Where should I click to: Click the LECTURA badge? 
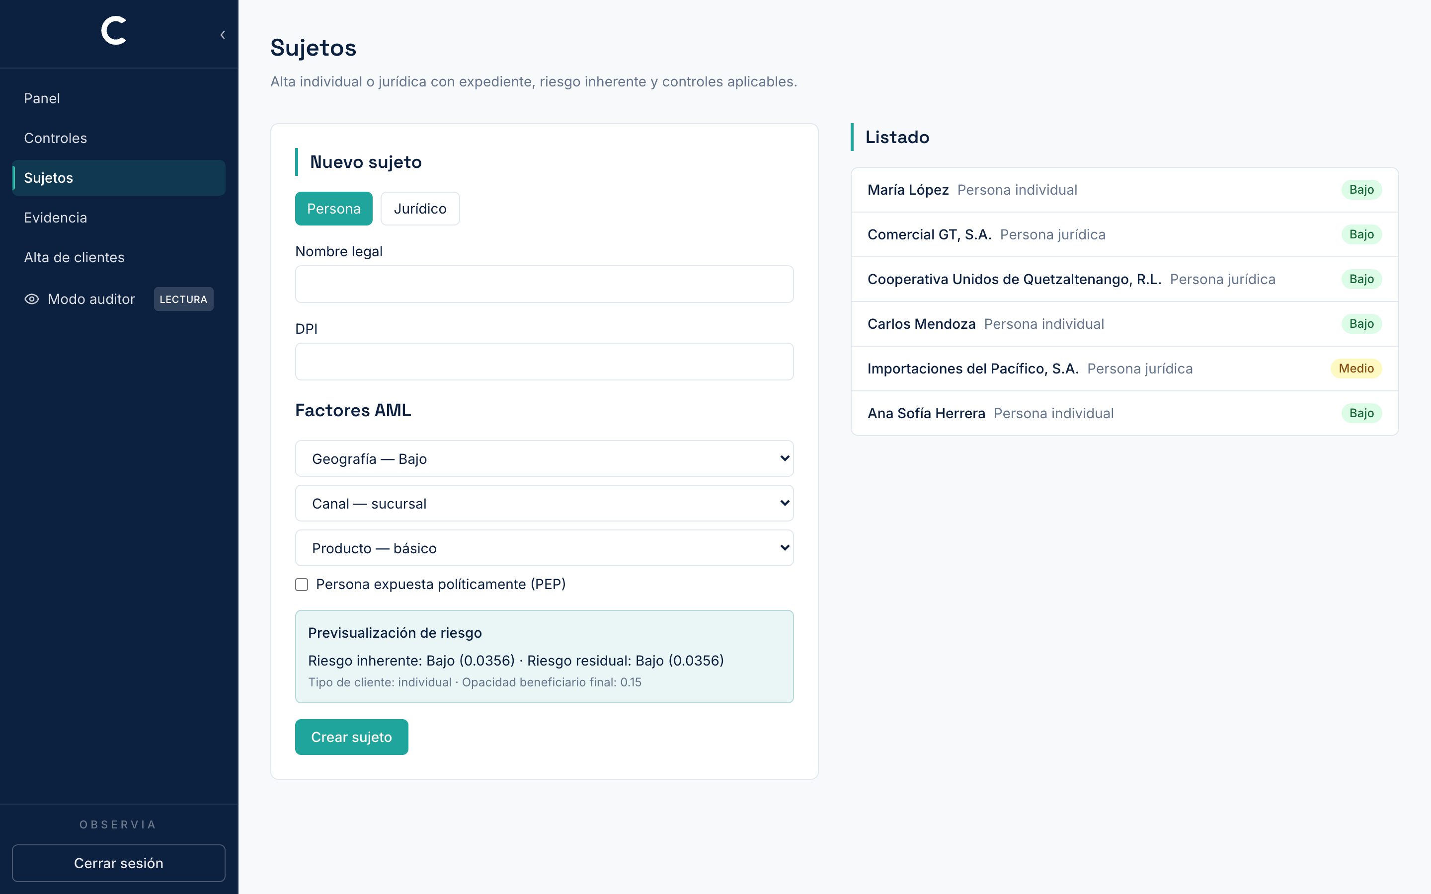183,299
